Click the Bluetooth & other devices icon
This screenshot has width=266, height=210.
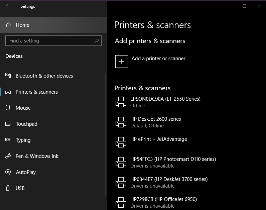8,76
